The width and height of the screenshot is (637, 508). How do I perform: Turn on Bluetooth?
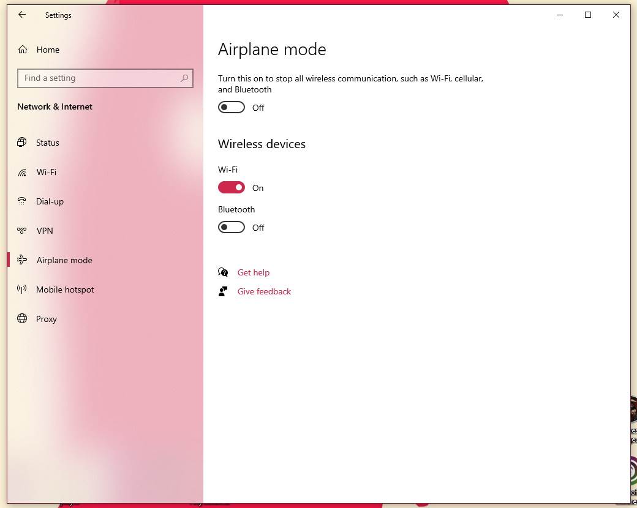(x=231, y=226)
